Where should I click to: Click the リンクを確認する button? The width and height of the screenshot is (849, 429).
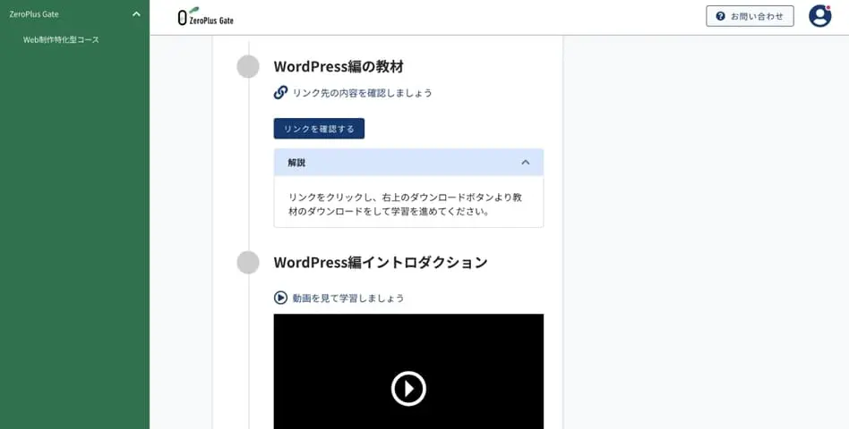319,129
